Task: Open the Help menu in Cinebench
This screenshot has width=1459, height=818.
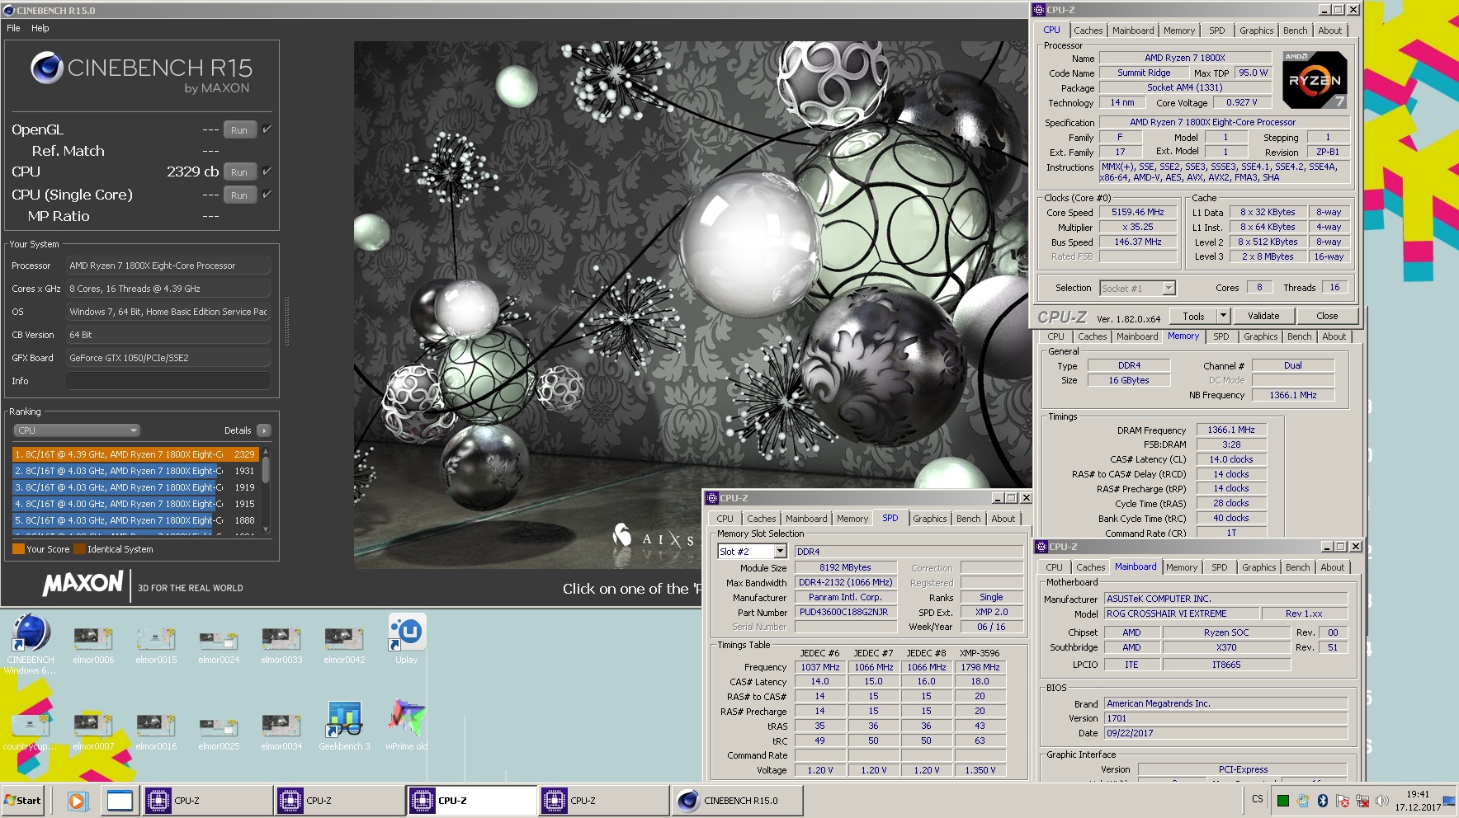Action: (40, 28)
